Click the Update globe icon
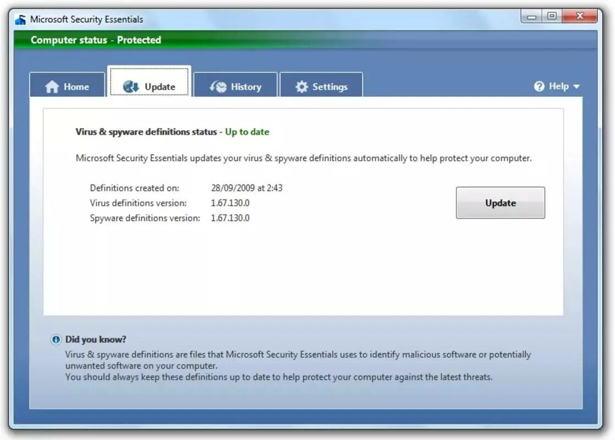 (x=130, y=86)
